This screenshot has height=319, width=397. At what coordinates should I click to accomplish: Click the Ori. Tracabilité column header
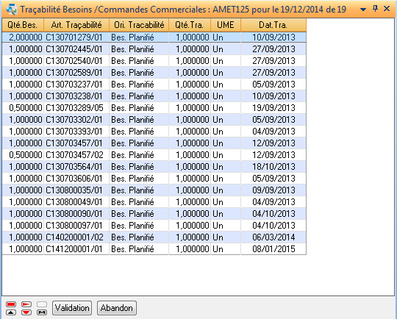click(139, 25)
